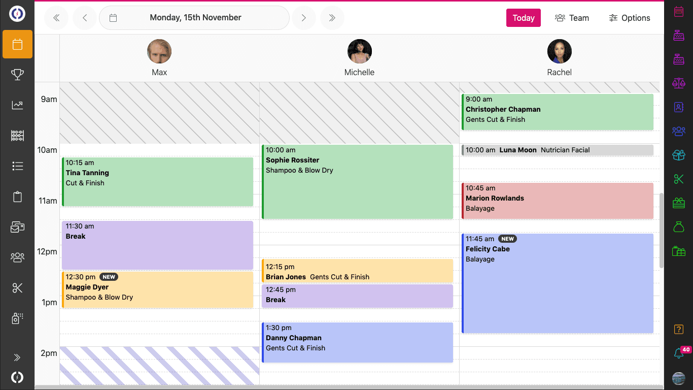
Task: Click the spray bottle products icon
Action: tap(17, 318)
